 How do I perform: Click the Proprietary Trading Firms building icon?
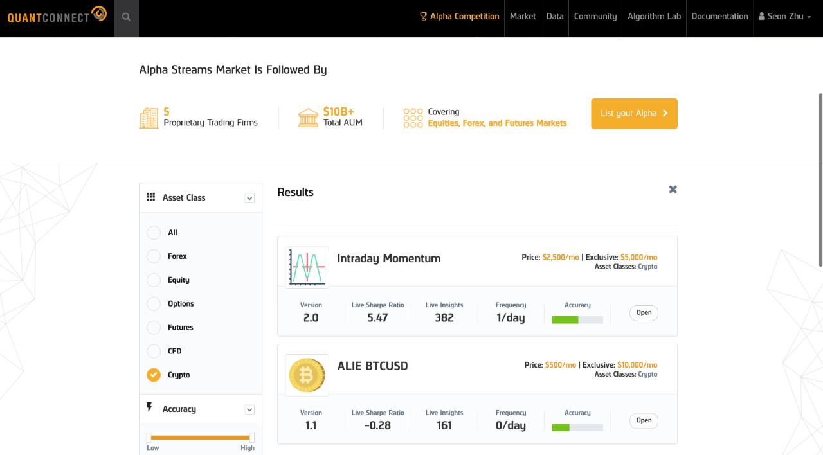pyautogui.click(x=149, y=118)
